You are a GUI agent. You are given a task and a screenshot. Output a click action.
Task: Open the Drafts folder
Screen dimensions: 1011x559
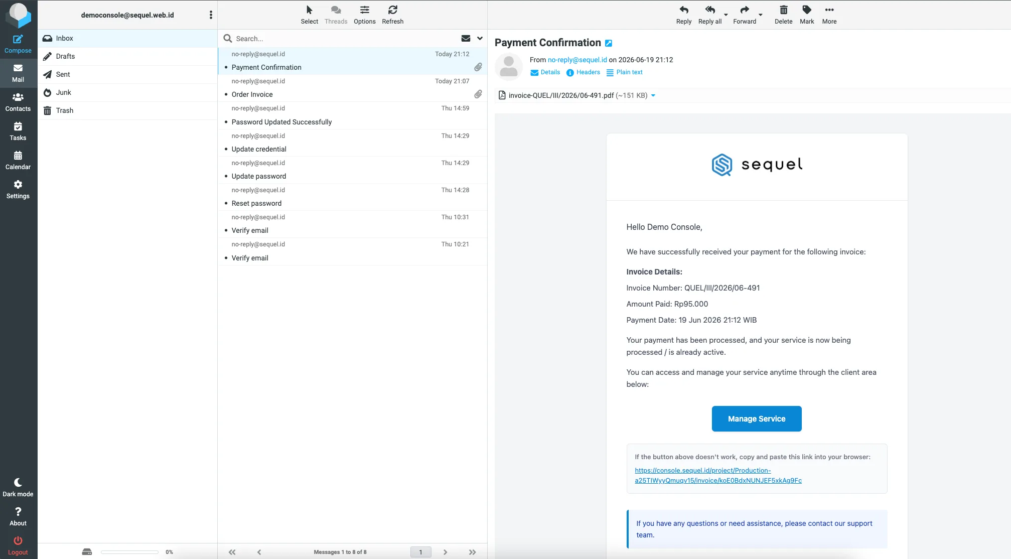[x=127, y=56]
